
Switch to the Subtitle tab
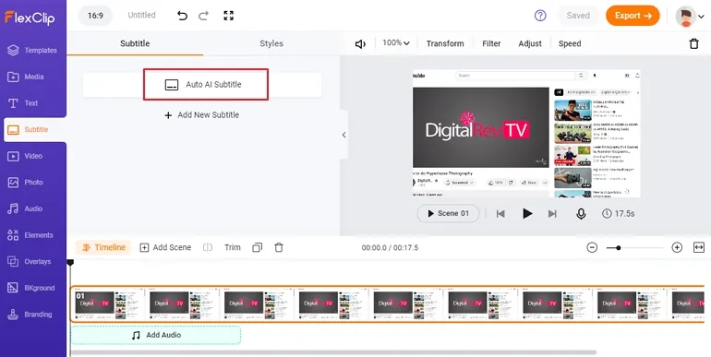135,43
